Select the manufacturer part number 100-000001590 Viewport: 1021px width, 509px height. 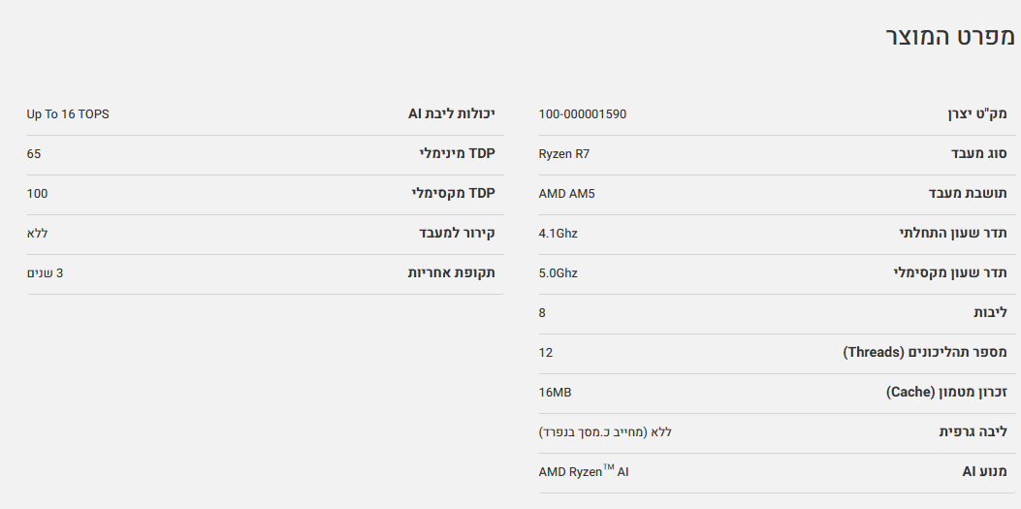click(x=582, y=114)
